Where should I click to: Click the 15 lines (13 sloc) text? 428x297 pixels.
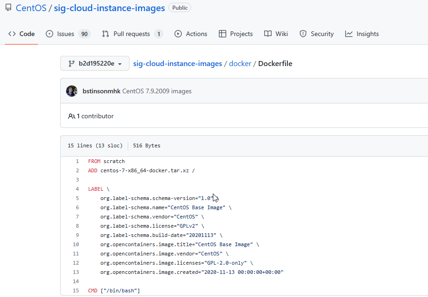(x=95, y=145)
